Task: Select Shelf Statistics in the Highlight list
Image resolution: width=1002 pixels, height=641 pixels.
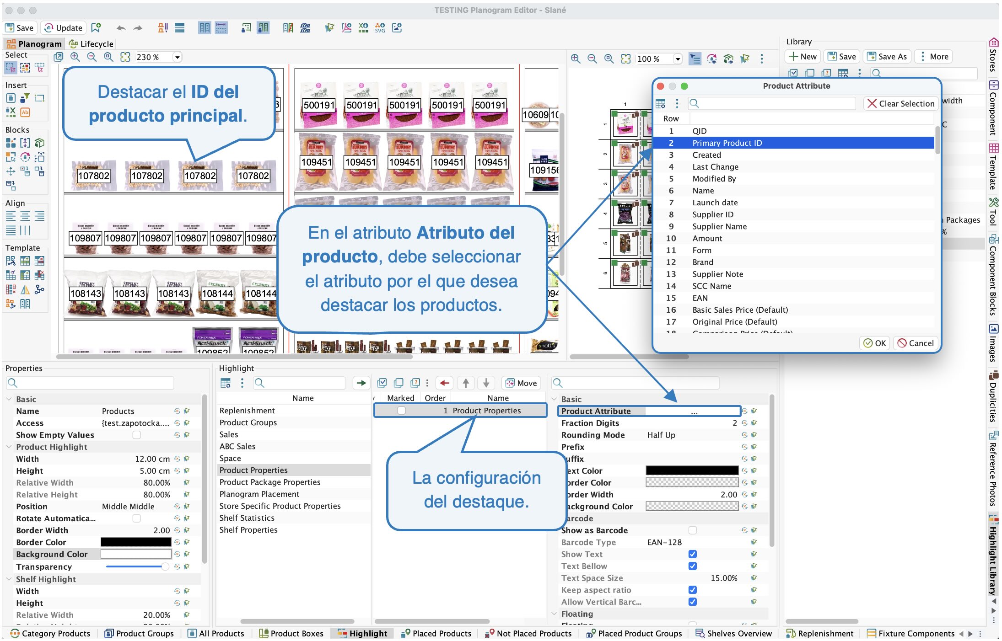Action: (294, 518)
